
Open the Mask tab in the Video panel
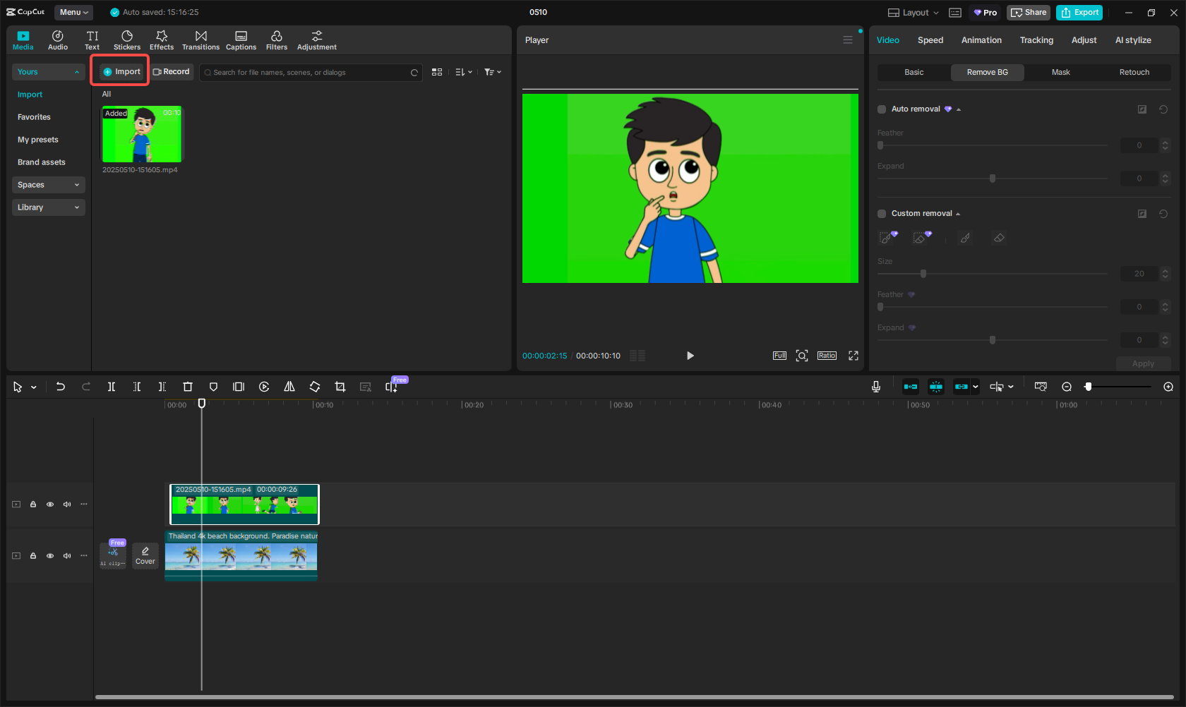pos(1060,72)
